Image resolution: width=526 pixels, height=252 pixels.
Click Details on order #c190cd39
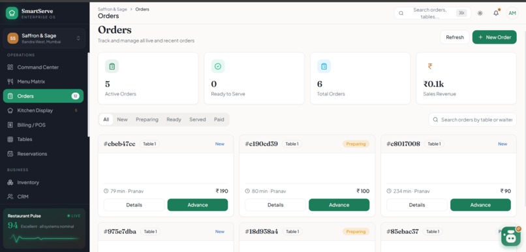275,205
